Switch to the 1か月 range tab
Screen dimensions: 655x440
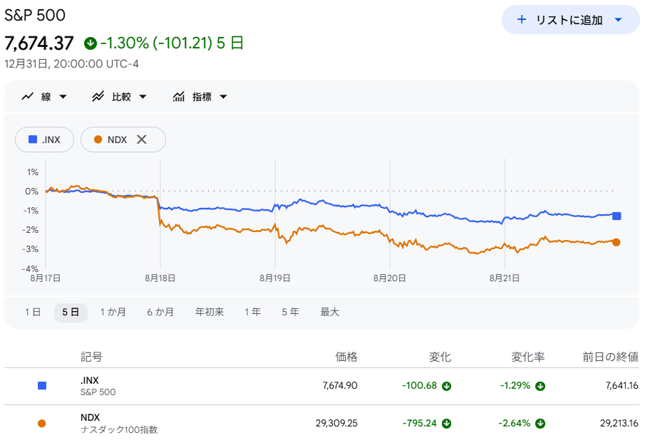coord(113,313)
